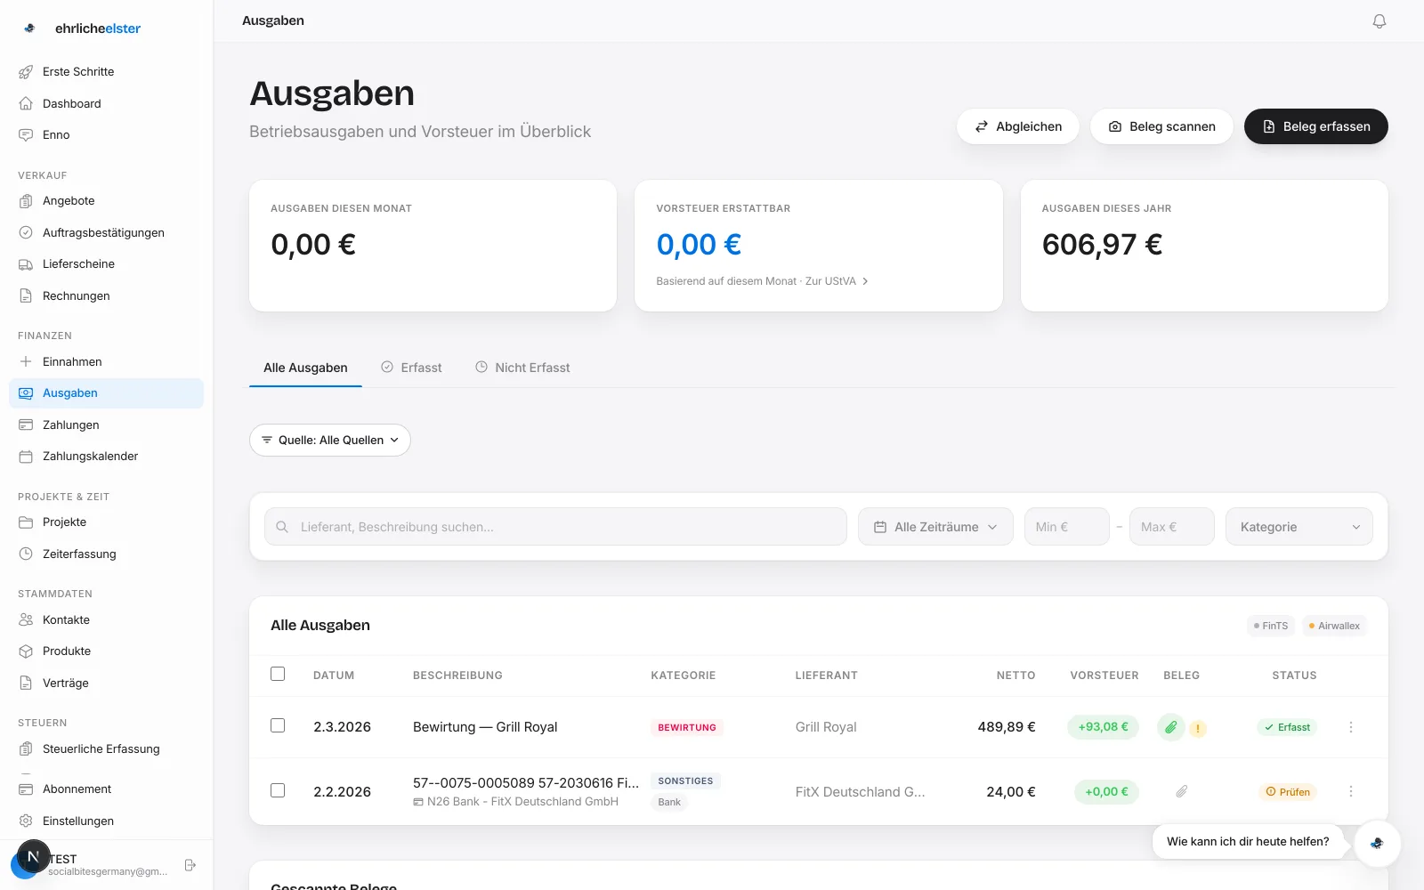Sort by DATUM column header
The width and height of the screenshot is (1424, 890).
(334, 676)
